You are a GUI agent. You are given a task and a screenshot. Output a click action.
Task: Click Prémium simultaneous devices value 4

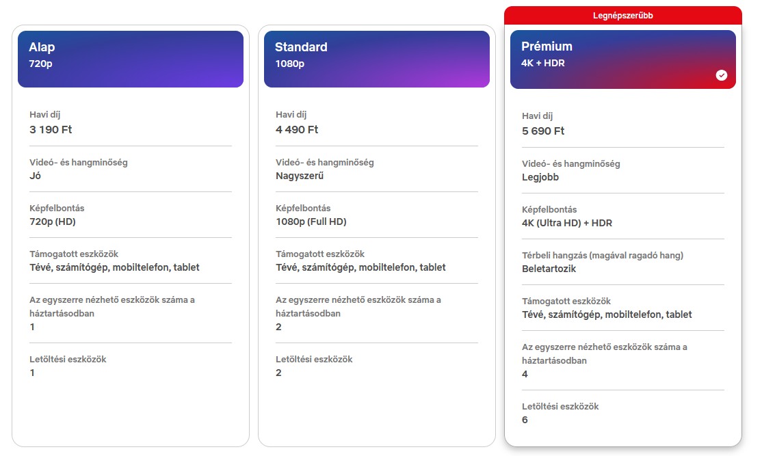[525, 374]
